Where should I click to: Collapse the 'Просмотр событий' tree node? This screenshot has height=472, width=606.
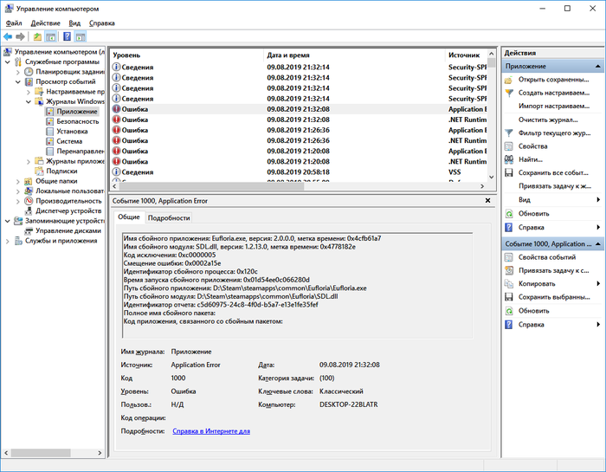click(x=17, y=81)
